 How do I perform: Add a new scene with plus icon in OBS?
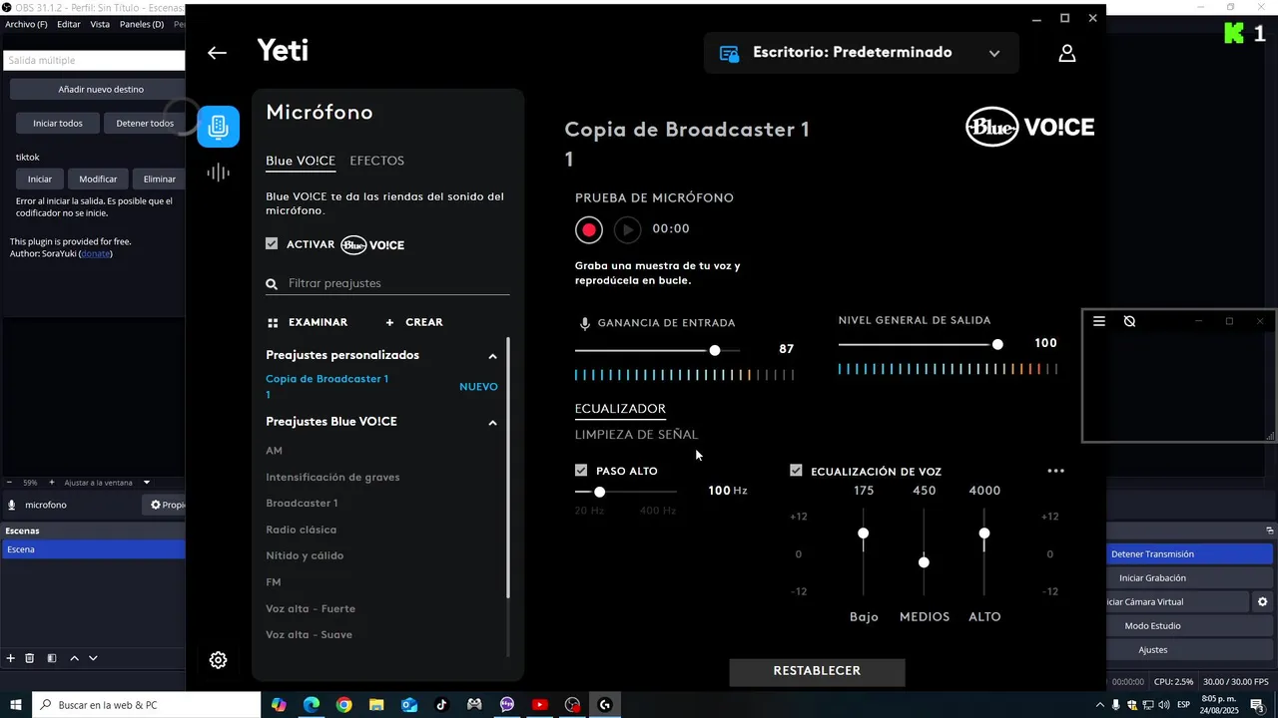point(11,658)
